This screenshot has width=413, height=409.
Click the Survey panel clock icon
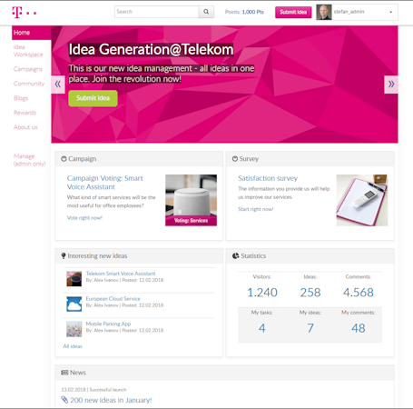(235, 159)
